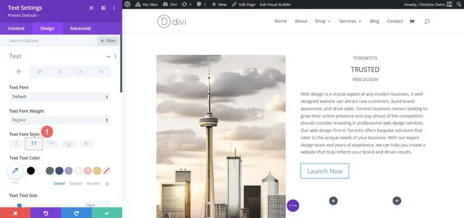
Task: Click the purple three-dots builder button
Action: tap(293, 205)
